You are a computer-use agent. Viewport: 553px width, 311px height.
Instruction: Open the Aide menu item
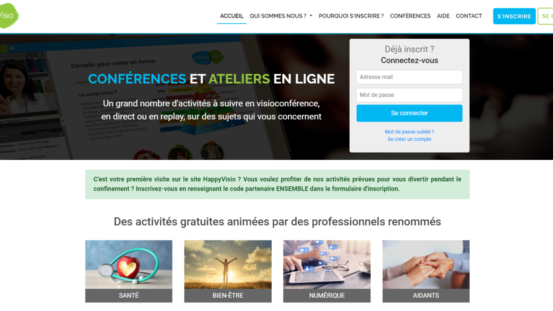click(443, 16)
